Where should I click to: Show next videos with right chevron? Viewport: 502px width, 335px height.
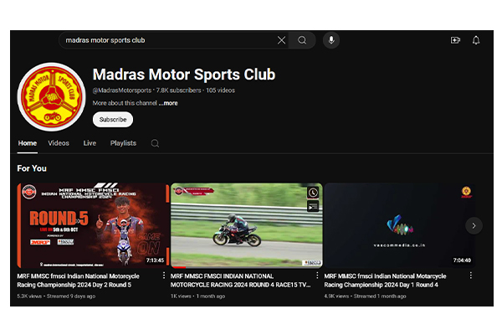coord(474,225)
